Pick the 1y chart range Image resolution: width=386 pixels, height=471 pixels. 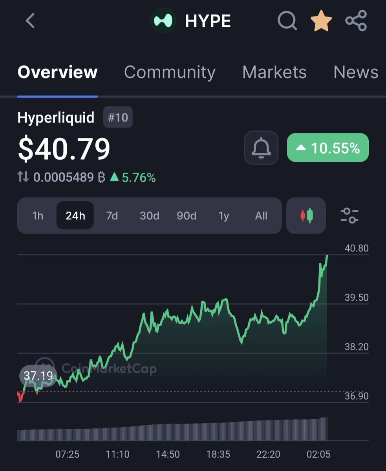click(x=223, y=215)
